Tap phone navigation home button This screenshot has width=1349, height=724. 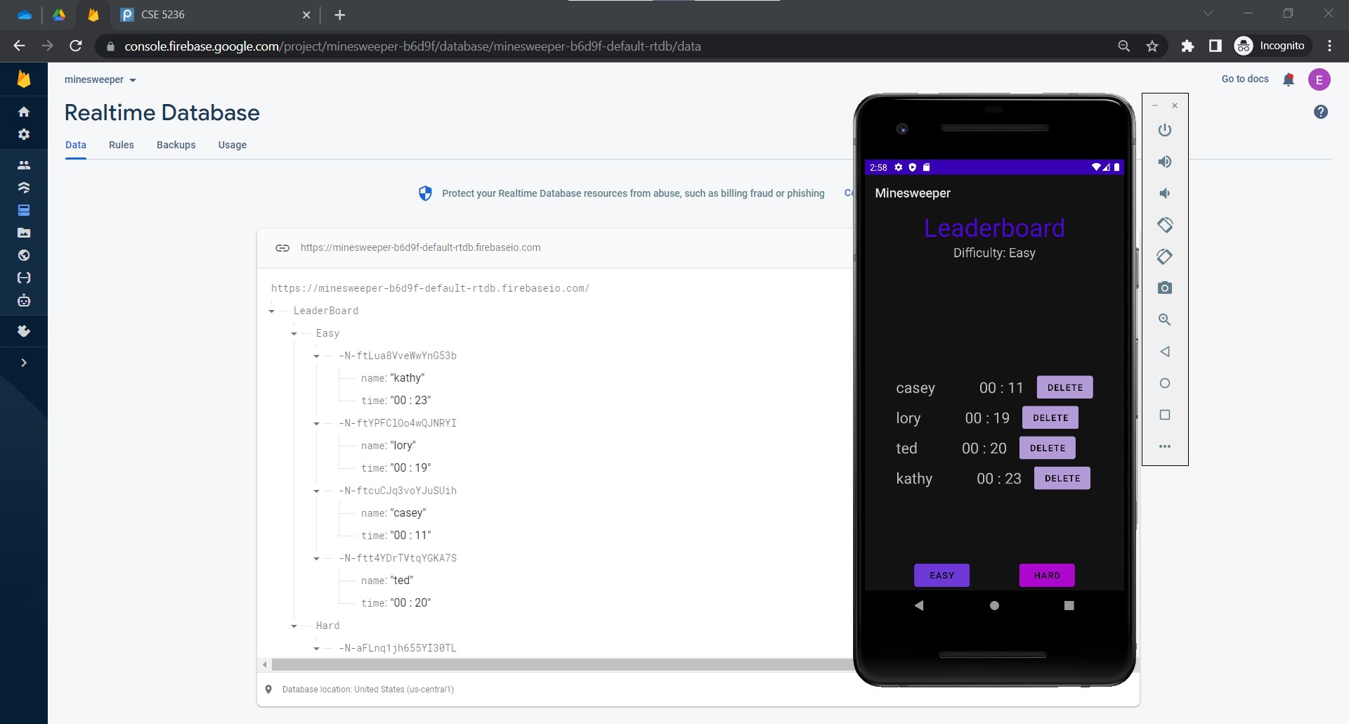pos(994,605)
